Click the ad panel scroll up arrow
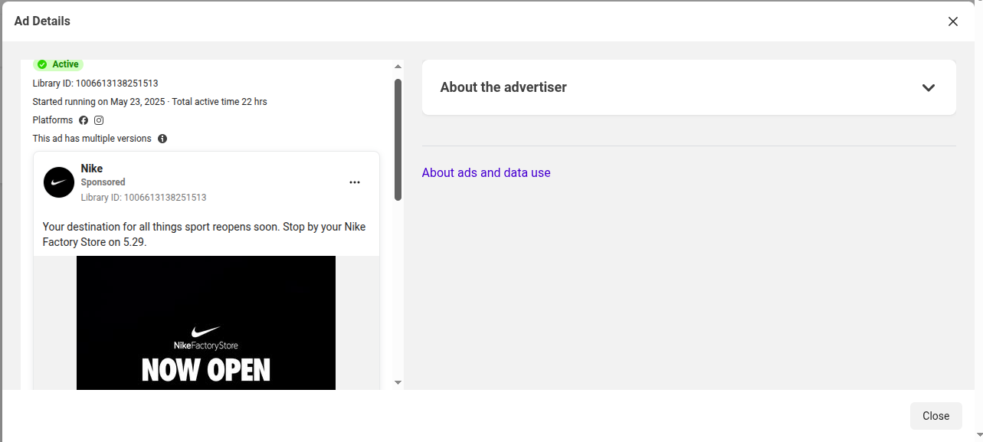The image size is (983, 442). tap(398, 67)
